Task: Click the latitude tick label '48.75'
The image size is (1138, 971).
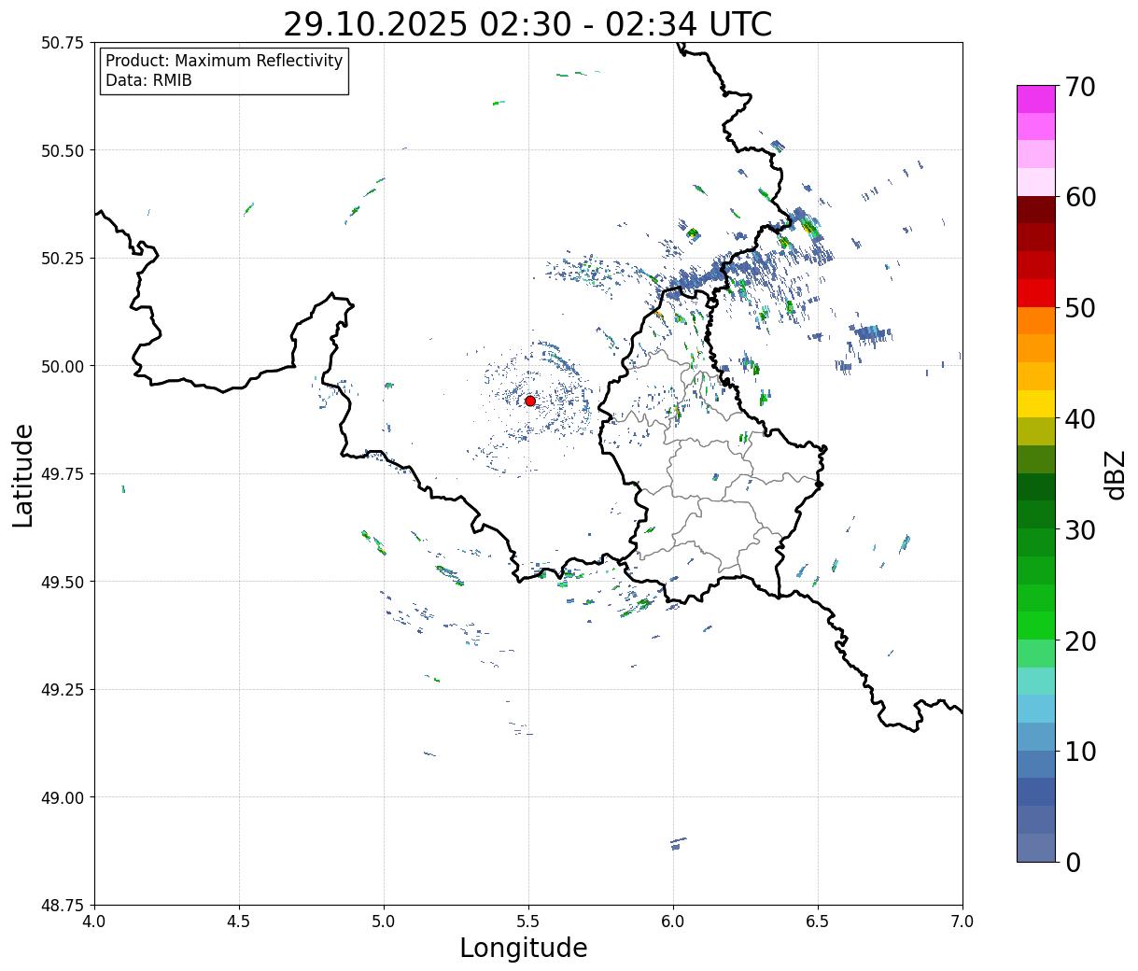Action: [62, 906]
